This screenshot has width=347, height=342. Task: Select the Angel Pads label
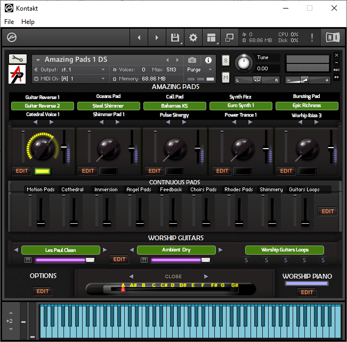pyautogui.click(x=139, y=189)
